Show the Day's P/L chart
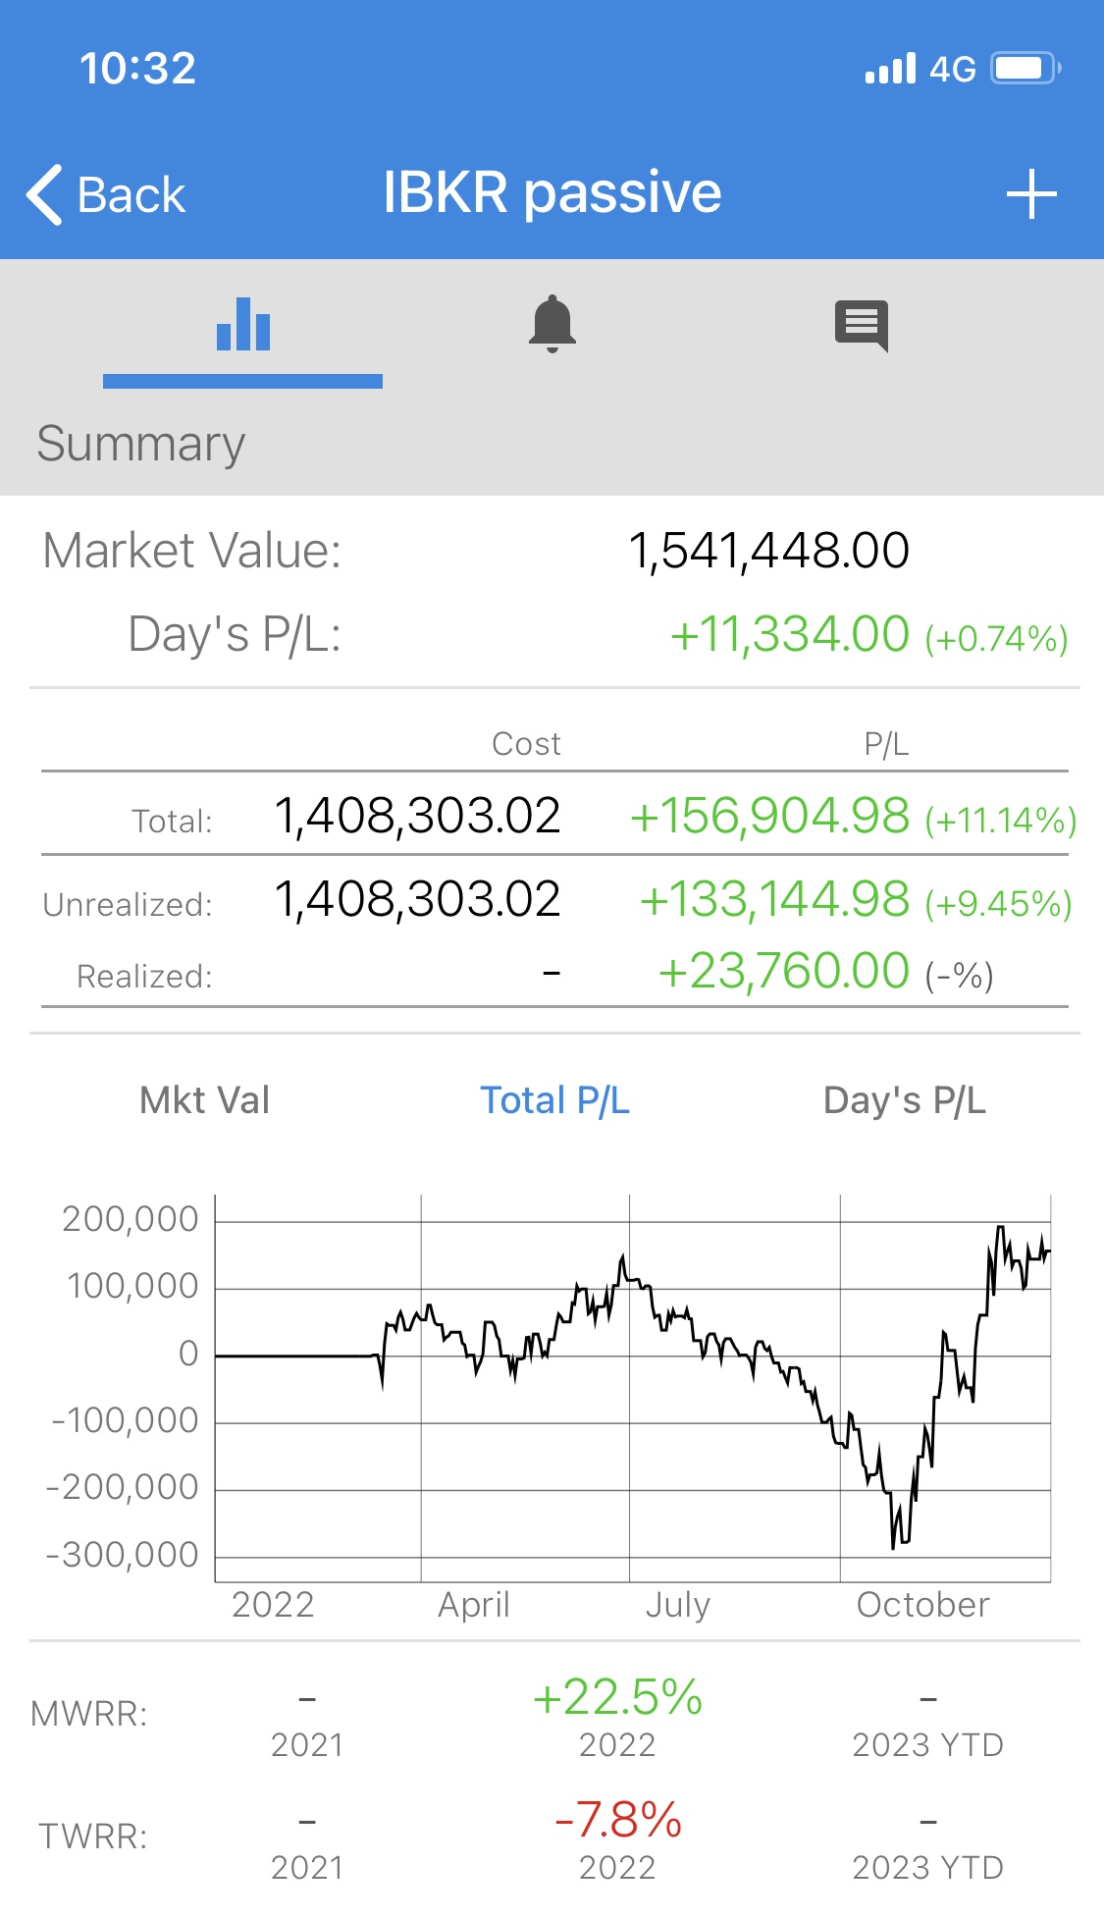 click(x=904, y=1100)
